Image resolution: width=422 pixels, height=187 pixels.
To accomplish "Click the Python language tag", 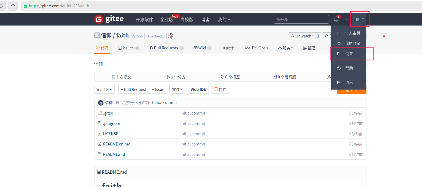I will (137, 36).
